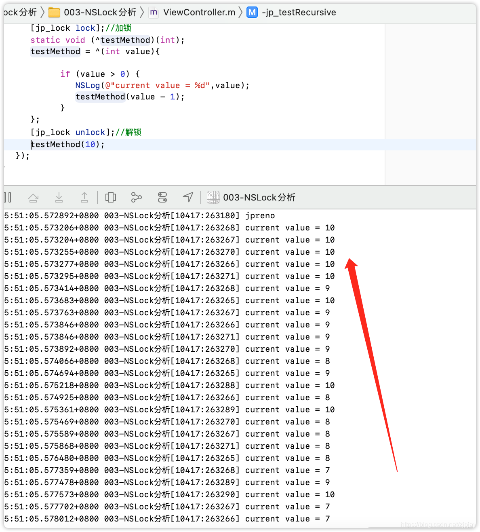Click the yellow folder icon in breadcrumb
Screen dimensions: 480x532
(x=54, y=13)
